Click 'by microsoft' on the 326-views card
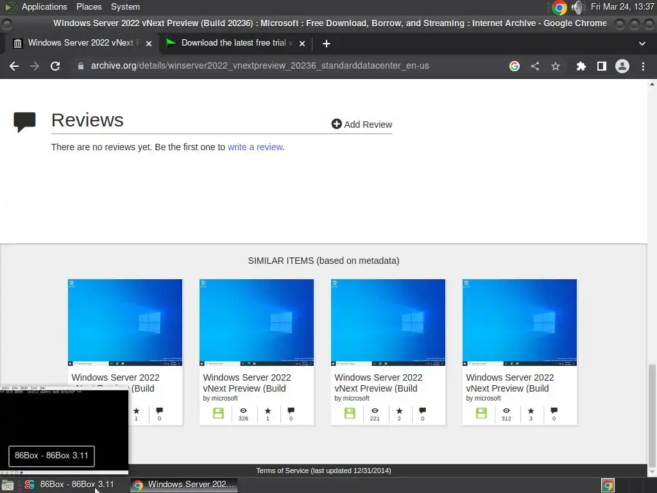This screenshot has width=657, height=493. pos(220,398)
